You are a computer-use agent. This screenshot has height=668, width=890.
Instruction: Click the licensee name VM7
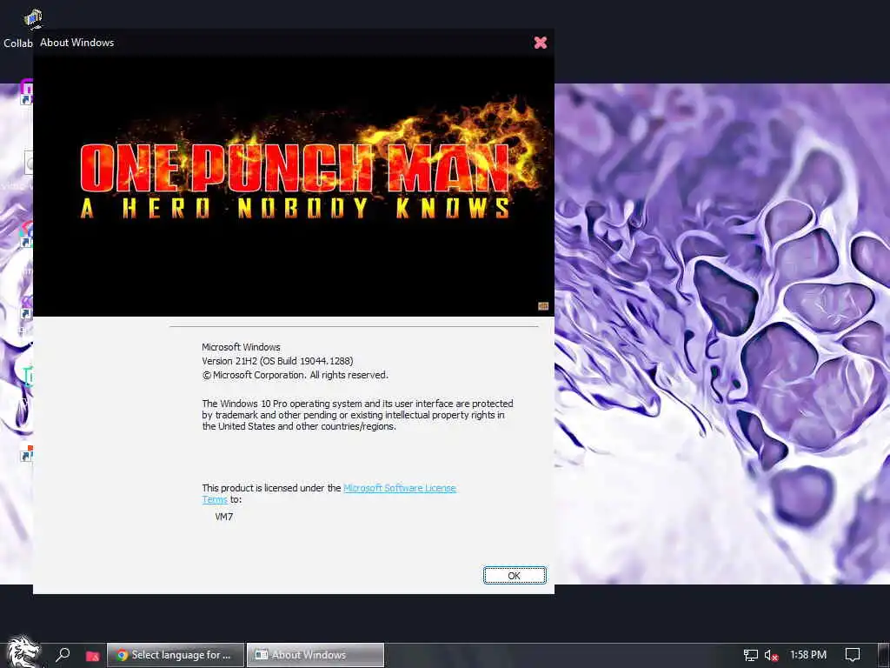point(223,517)
